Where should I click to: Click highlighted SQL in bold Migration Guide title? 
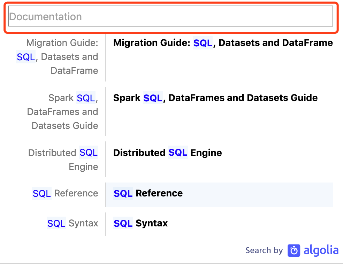point(203,43)
